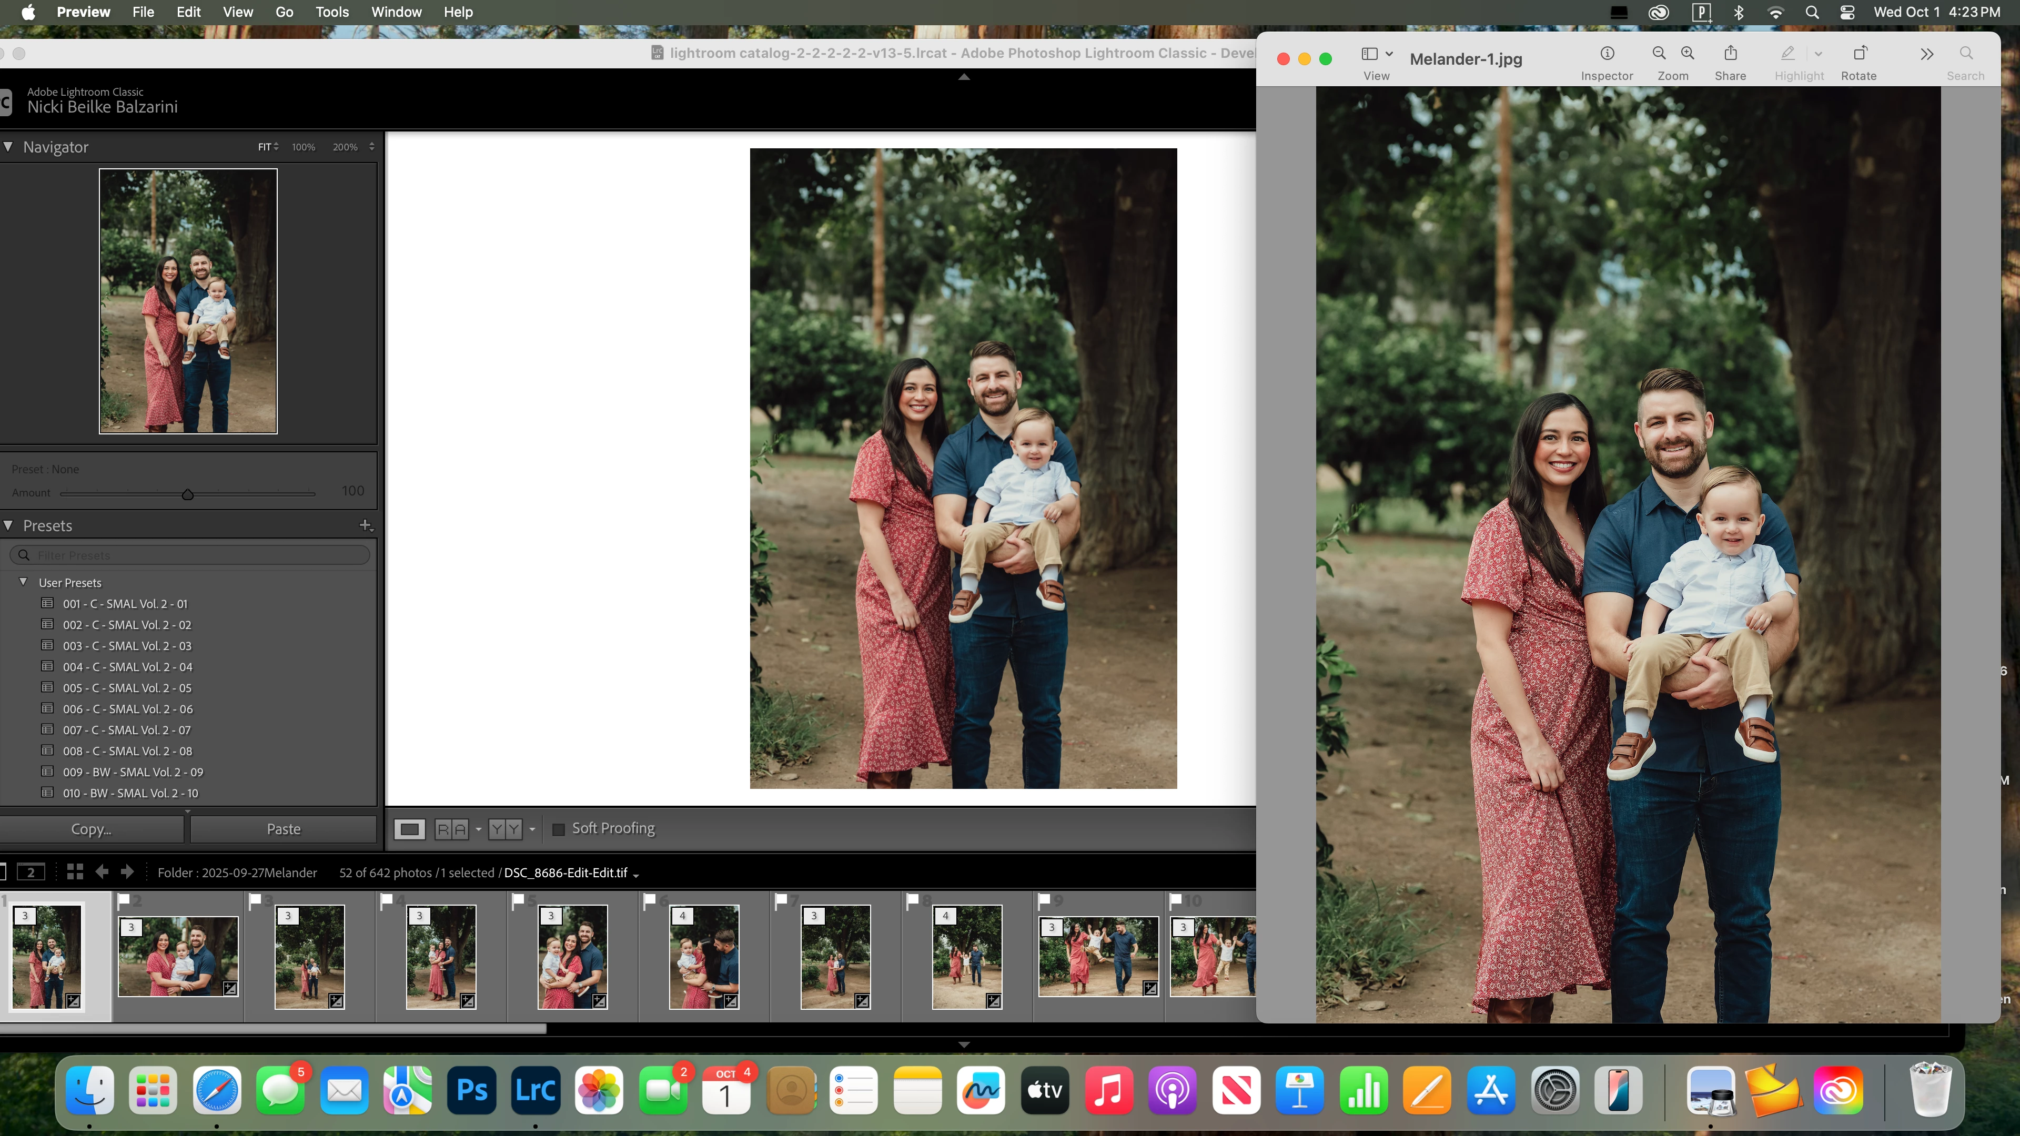Collapse the Navigator panel triangle
The image size is (2020, 1136).
tap(8, 147)
